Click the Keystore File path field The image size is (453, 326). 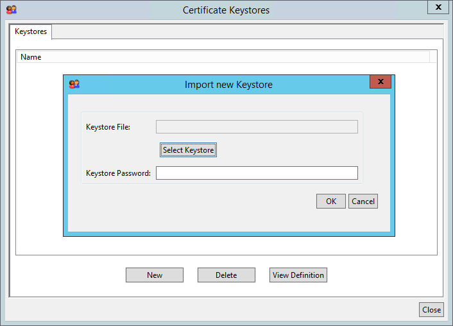(x=257, y=126)
